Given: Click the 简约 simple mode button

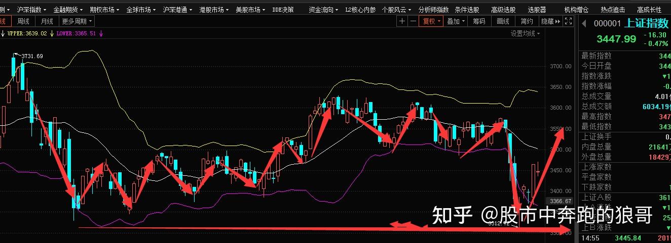Looking at the screenshot, I should coord(527,21).
